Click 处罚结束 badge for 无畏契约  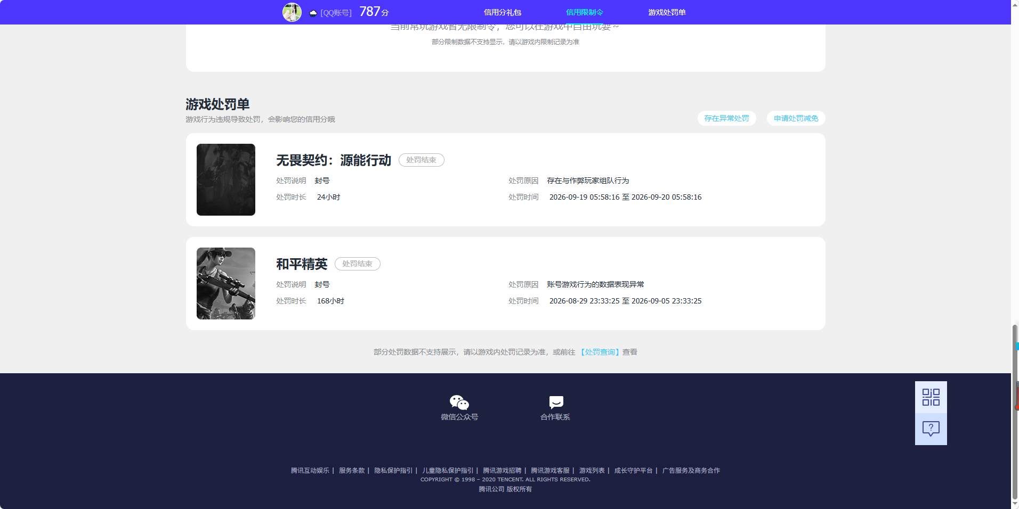(422, 160)
